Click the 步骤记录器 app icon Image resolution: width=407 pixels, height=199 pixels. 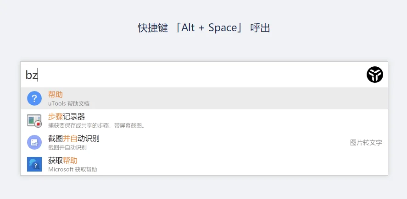tap(34, 120)
